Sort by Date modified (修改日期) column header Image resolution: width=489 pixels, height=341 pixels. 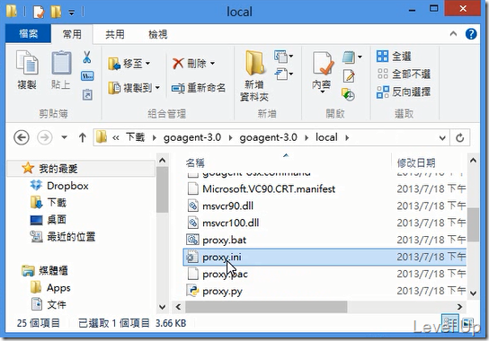(416, 162)
